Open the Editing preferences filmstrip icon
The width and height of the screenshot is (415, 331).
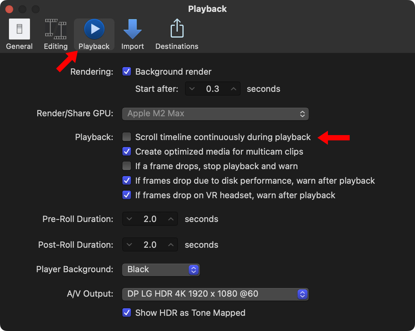pyautogui.click(x=55, y=29)
